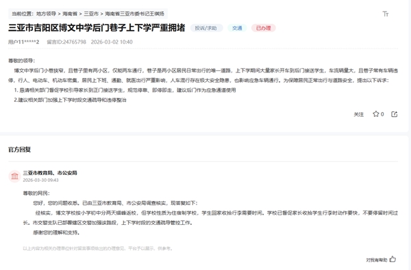411x270 pixels.
Task: Click the post timestamp 2026-03-02 10:40
Action: point(112,42)
